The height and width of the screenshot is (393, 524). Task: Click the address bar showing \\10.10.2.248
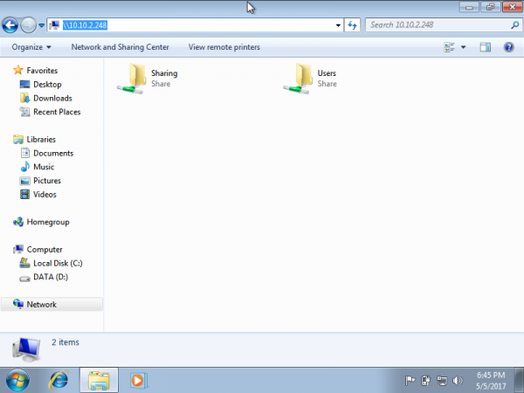(x=195, y=25)
